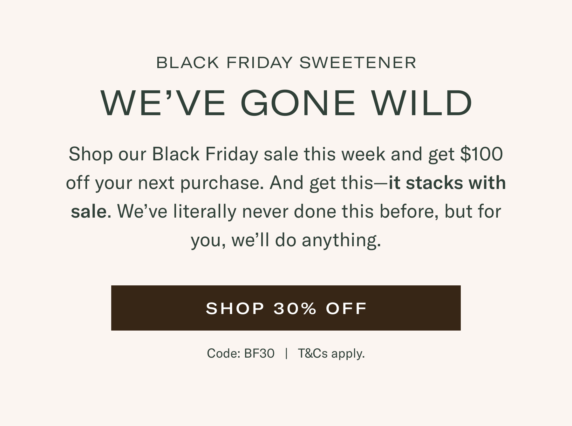Screen dimensions: 572x426
Task: Click "this week" in the paragraph
Action: [x=345, y=154]
